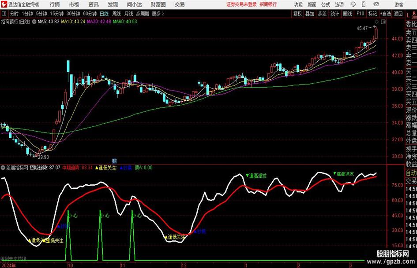Expand the 更多 period options
The image size is (417, 268).
158,14
